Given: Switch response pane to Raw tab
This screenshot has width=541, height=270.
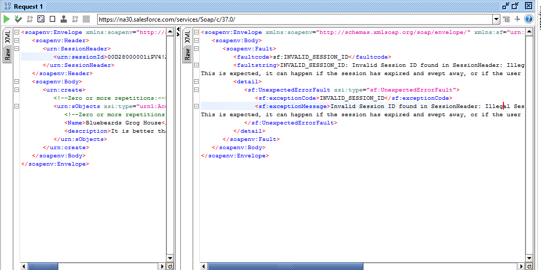Looking at the screenshot, I should pos(187,54).
